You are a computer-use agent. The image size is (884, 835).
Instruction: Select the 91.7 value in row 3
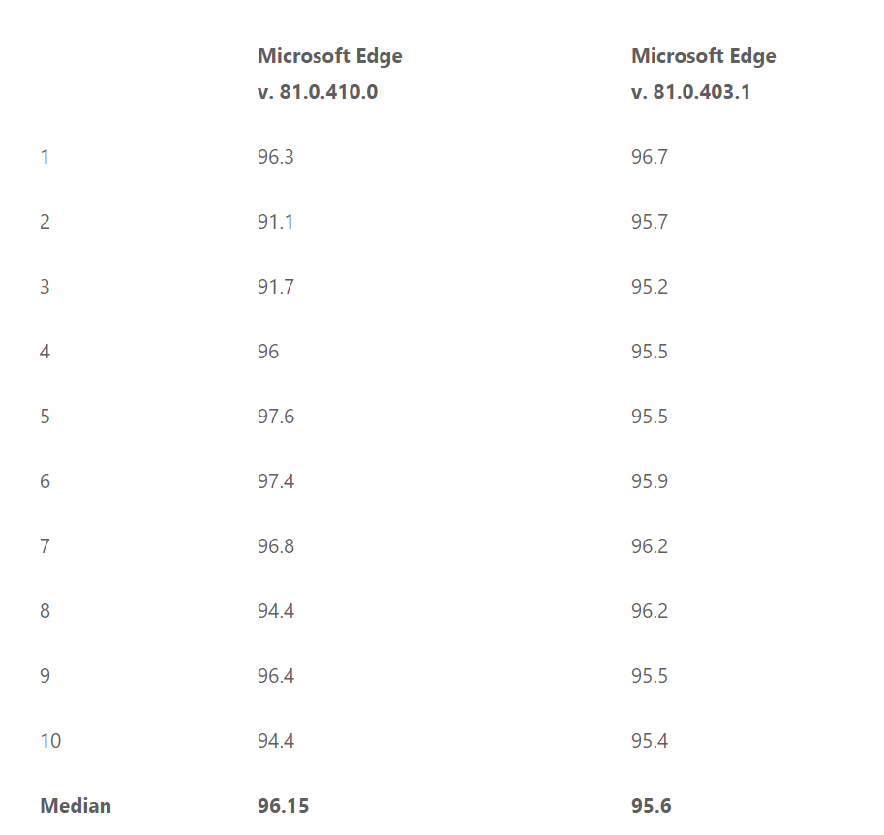pyautogui.click(x=275, y=287)
